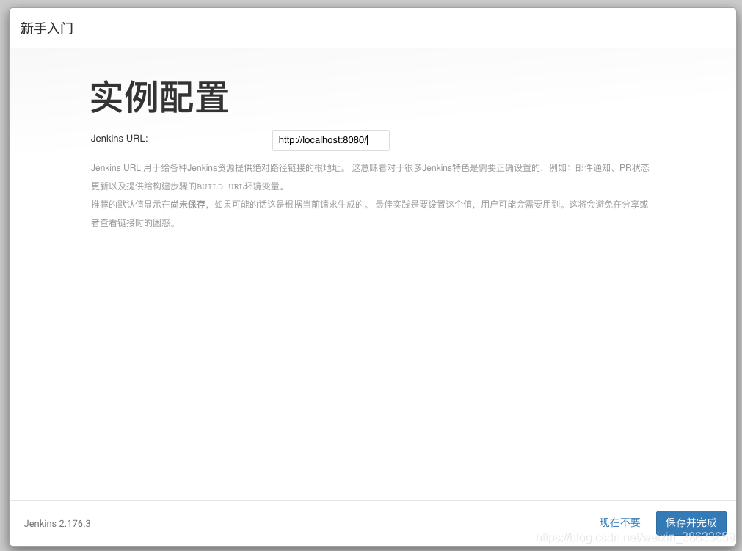742x551 pixels.
Task: Click the bottom footer bar
Action: [367, 523]
